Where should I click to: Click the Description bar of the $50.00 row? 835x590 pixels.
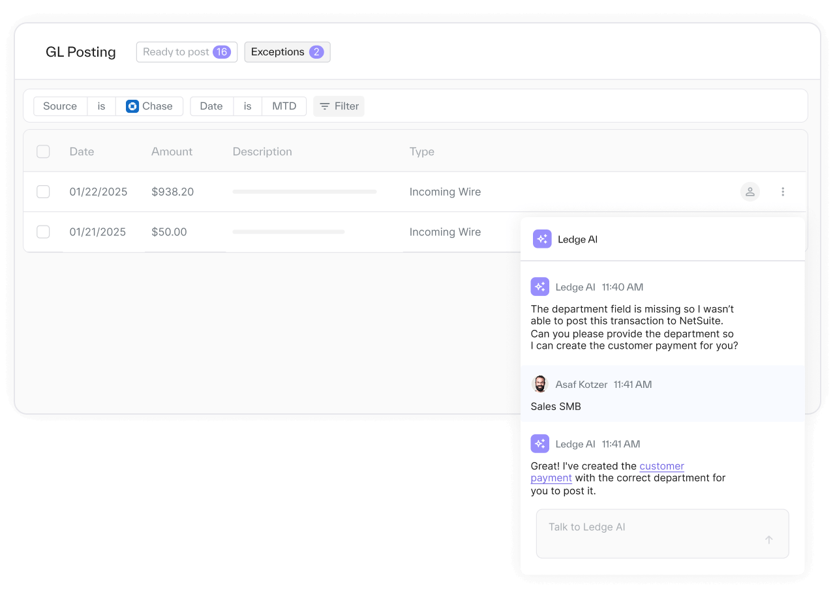(x=288, y=232)
